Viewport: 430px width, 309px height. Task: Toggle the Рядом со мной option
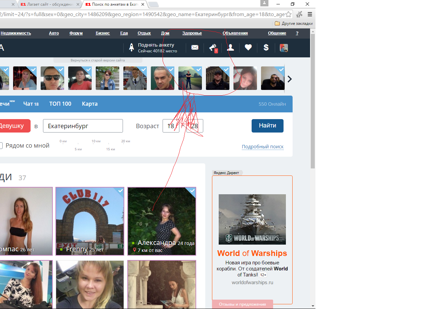coord(1,146)
